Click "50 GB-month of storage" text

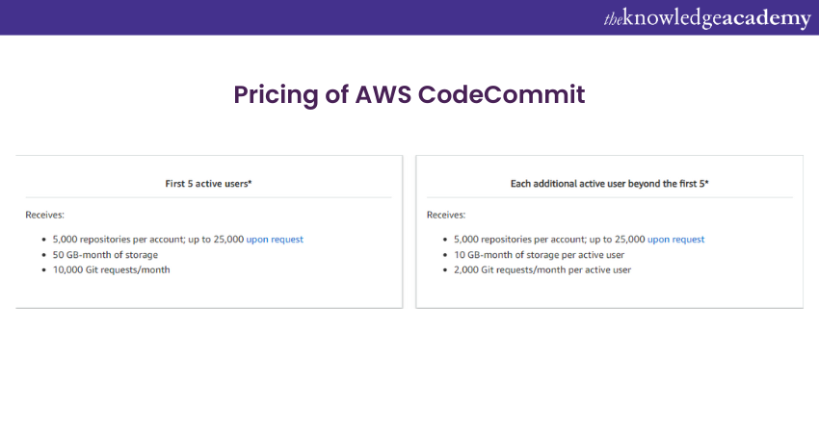tap(106, 255)
